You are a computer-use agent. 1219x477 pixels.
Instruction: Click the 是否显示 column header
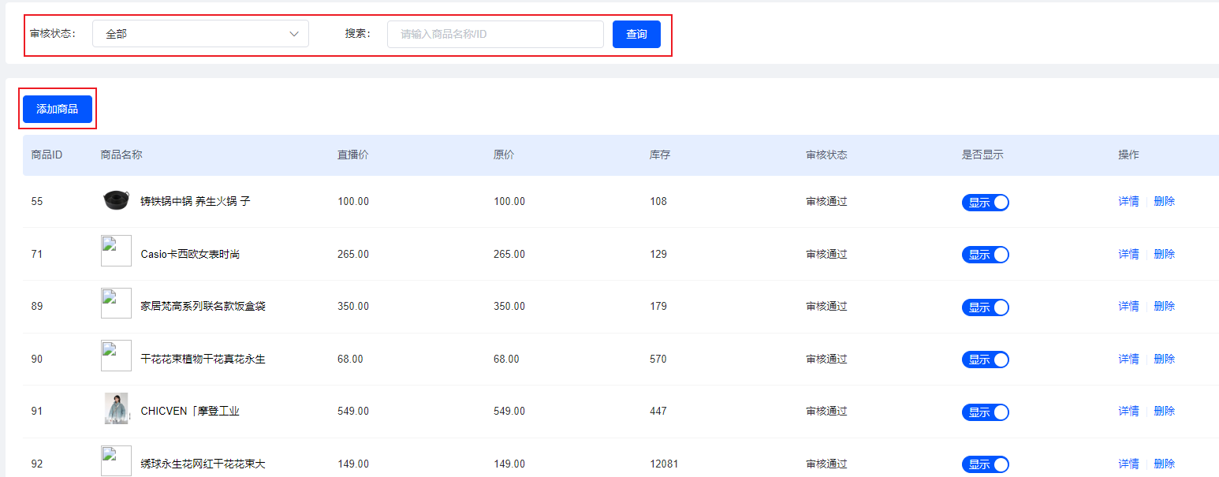point(982,155)
